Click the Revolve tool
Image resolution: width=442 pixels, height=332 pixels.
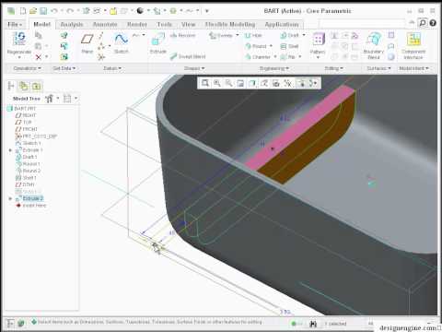click(182, 36)
